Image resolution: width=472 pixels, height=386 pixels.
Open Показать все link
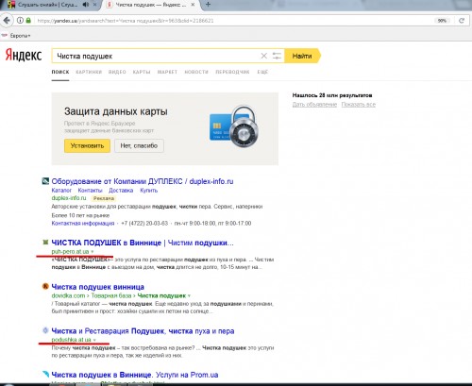359,105
